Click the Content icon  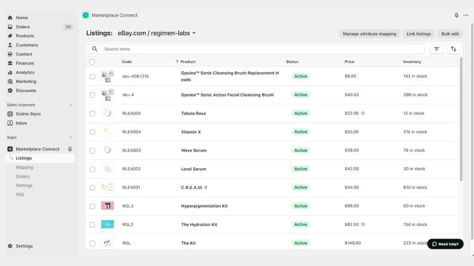(x=10, y=54)
